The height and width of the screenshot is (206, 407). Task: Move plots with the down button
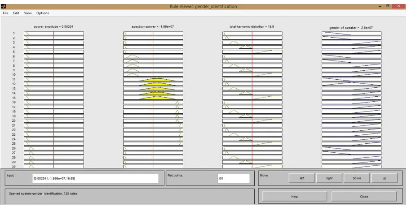pyautogui.click(x=357, y=178)
